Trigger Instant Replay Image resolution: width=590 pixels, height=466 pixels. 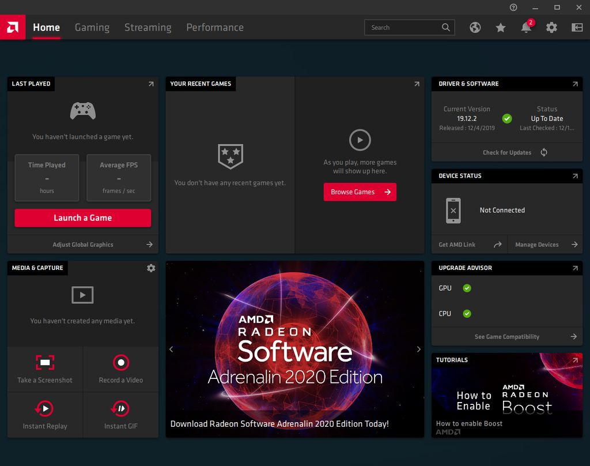pos(45,415)
